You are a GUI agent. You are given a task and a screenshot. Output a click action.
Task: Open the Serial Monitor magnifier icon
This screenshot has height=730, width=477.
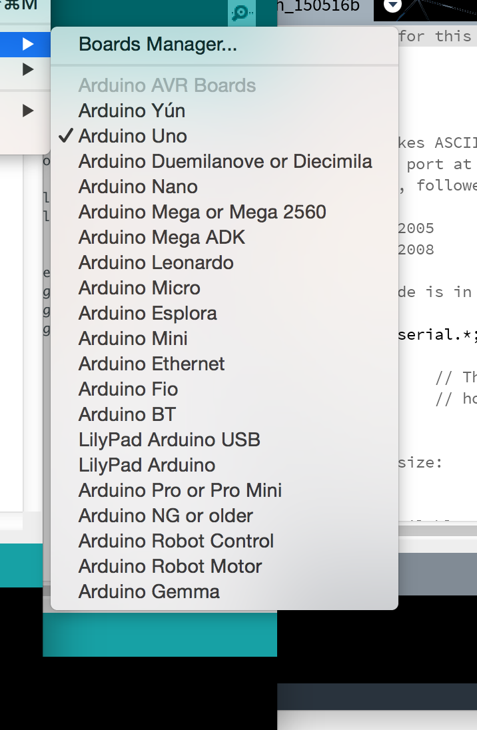point(242,12)
